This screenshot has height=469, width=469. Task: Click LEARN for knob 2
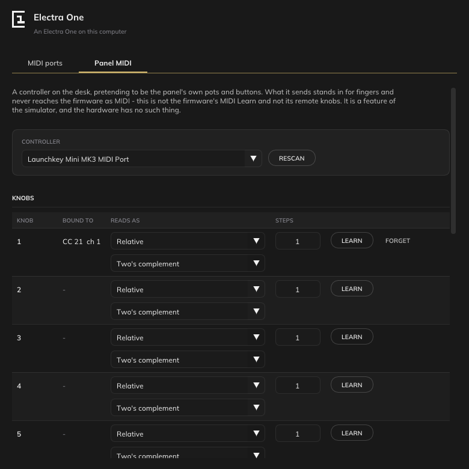click(352, 289)
